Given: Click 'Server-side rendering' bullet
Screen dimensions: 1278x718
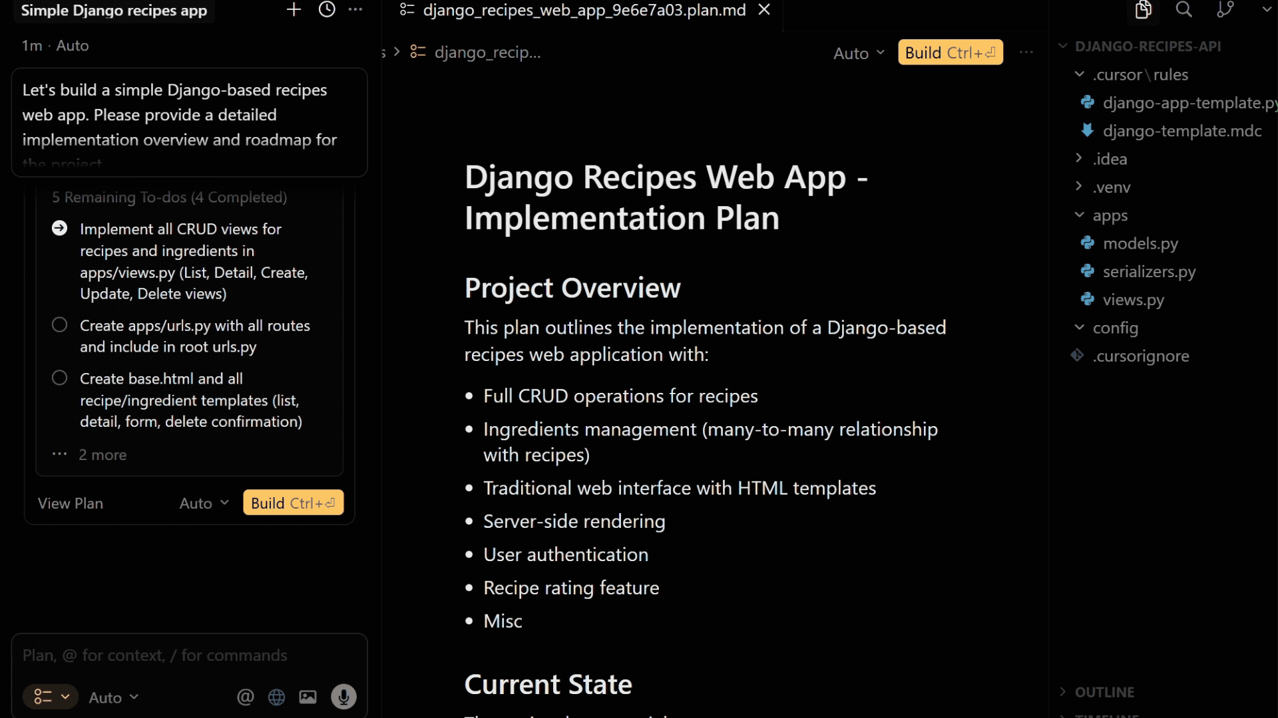Looking at the screenshot, I should click(574, 521).
